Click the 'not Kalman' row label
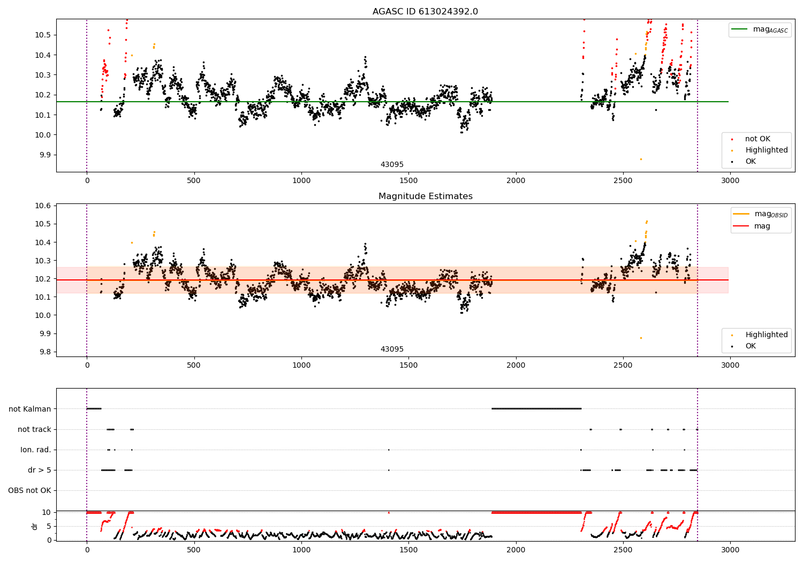This screenshot has width=803, height=562. (30, 409)
